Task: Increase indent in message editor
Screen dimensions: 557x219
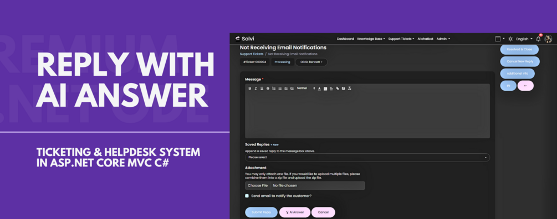Action: pos(292,88)
